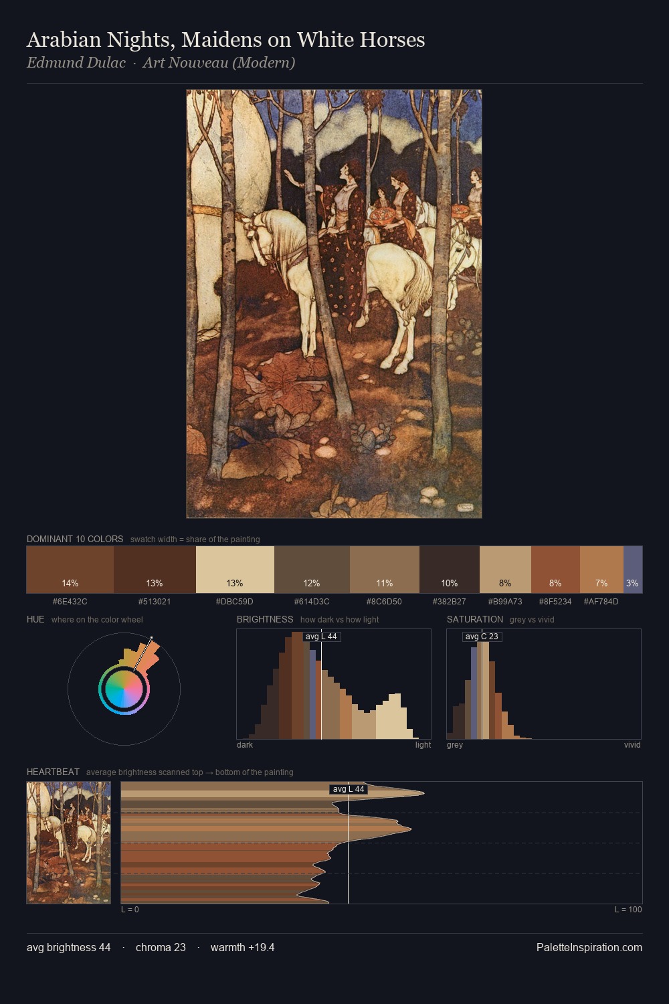Screen dimensions: 669x1004
Task: Click the hex code '#B99A73'
Action: click(505, 601)
